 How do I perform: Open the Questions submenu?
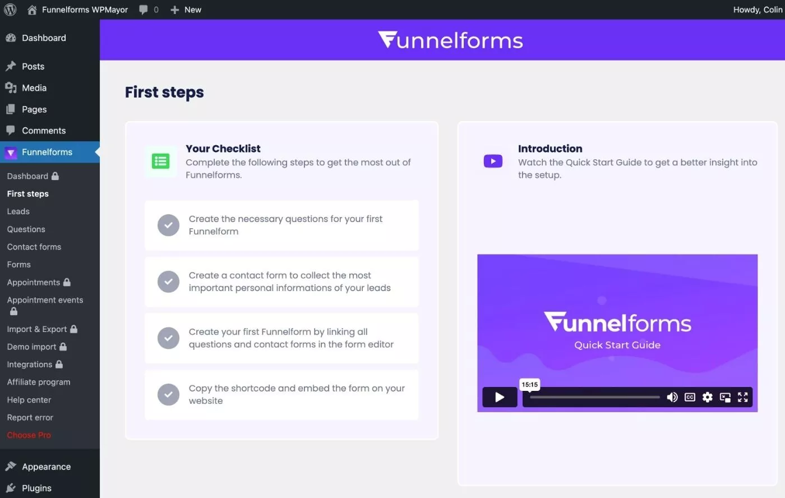pos(26,229)
